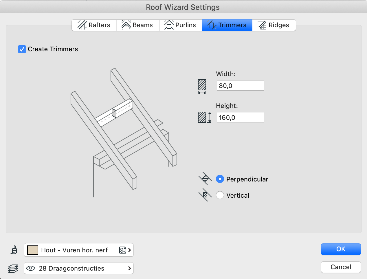Click the perpendicular trimmer orientation icon
This screenshot has width=367, height=279.
point(205,179)
